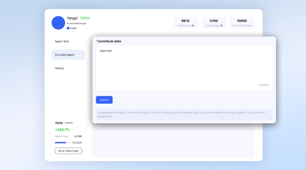Click the Yangzi agent name
This screenshot has height=170, width=306.
tap(72, 18)
